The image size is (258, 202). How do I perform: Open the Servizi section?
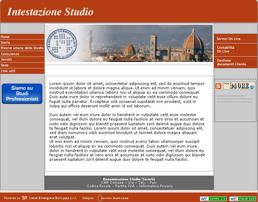(22, 60)
